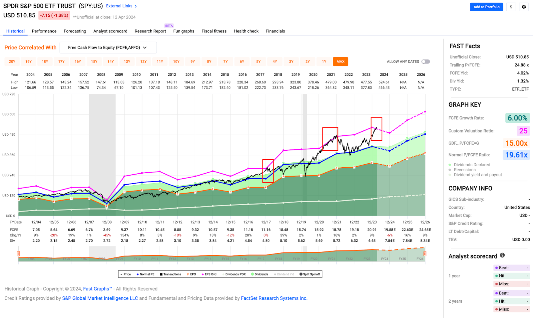Screen dimensions: 533x318
Task: Open the External Links link
Action: click(x=119, y=6)
